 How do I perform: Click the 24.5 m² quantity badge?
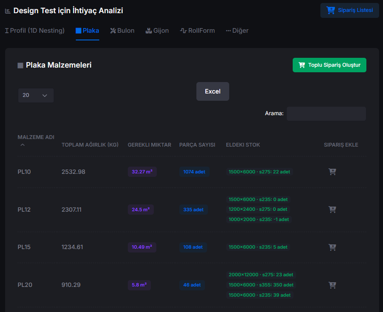141,210
